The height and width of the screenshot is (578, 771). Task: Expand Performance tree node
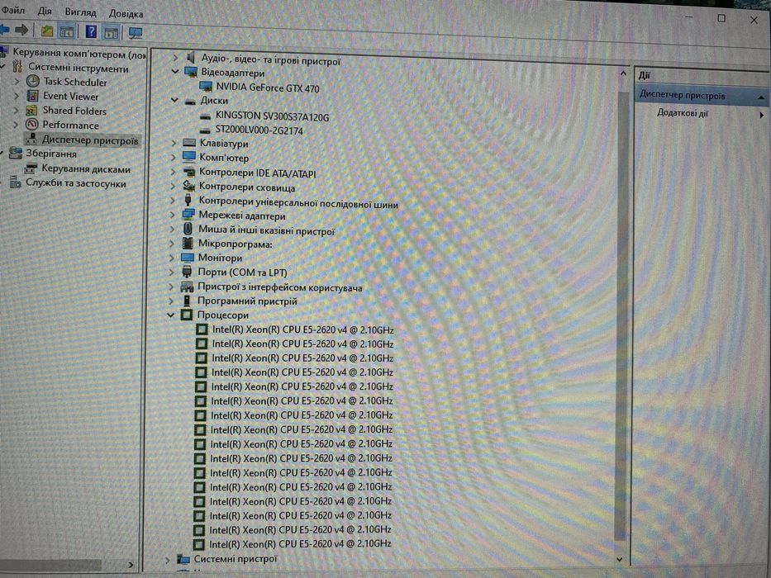point(17,125)
